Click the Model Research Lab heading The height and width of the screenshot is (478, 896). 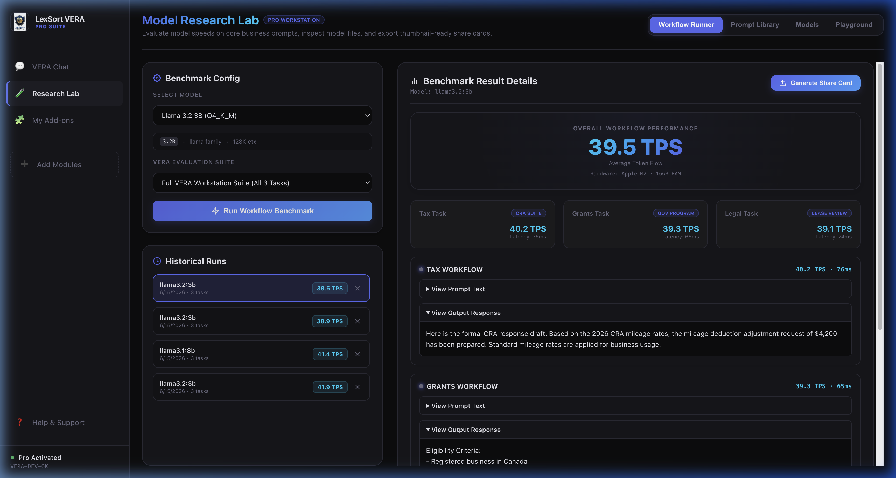click(x=200, y=20)
